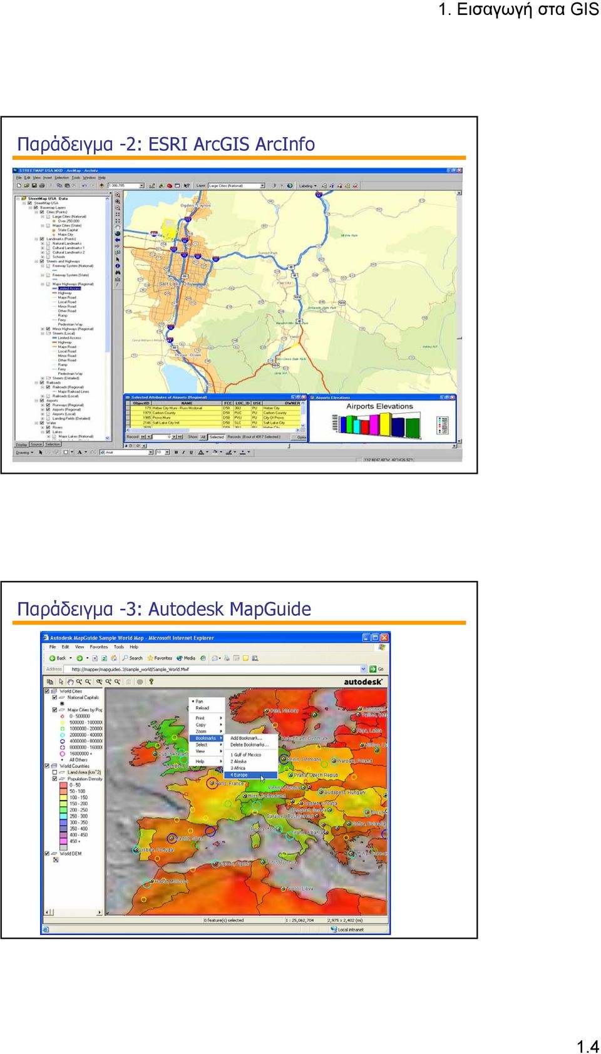Choose Add Bookmark... in MapGuide submenu
601x1054 pixels.
coord(246,738)
